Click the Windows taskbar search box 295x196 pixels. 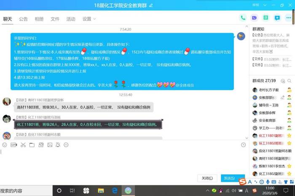point(26,191)
